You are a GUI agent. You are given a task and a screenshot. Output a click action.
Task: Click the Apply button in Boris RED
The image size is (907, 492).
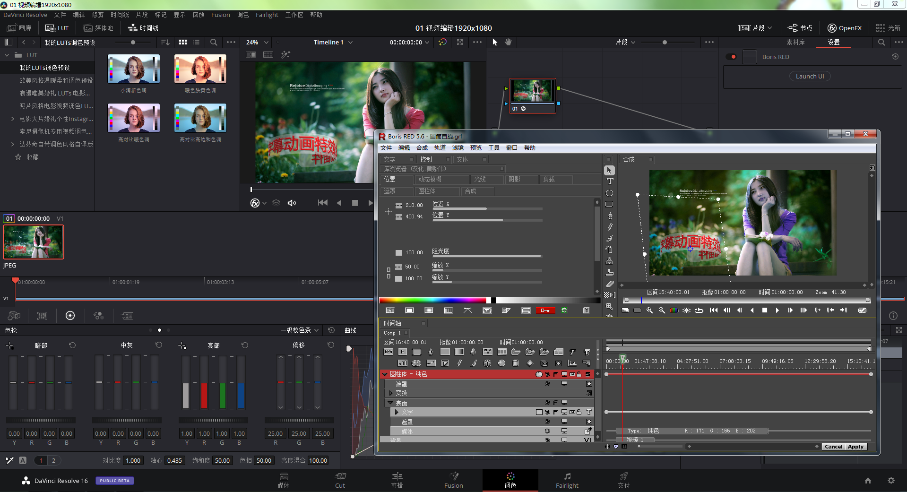855,447
